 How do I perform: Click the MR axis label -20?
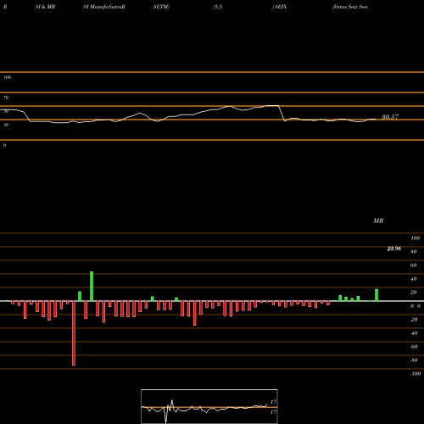pyautogui.click(x=414, y=320)
